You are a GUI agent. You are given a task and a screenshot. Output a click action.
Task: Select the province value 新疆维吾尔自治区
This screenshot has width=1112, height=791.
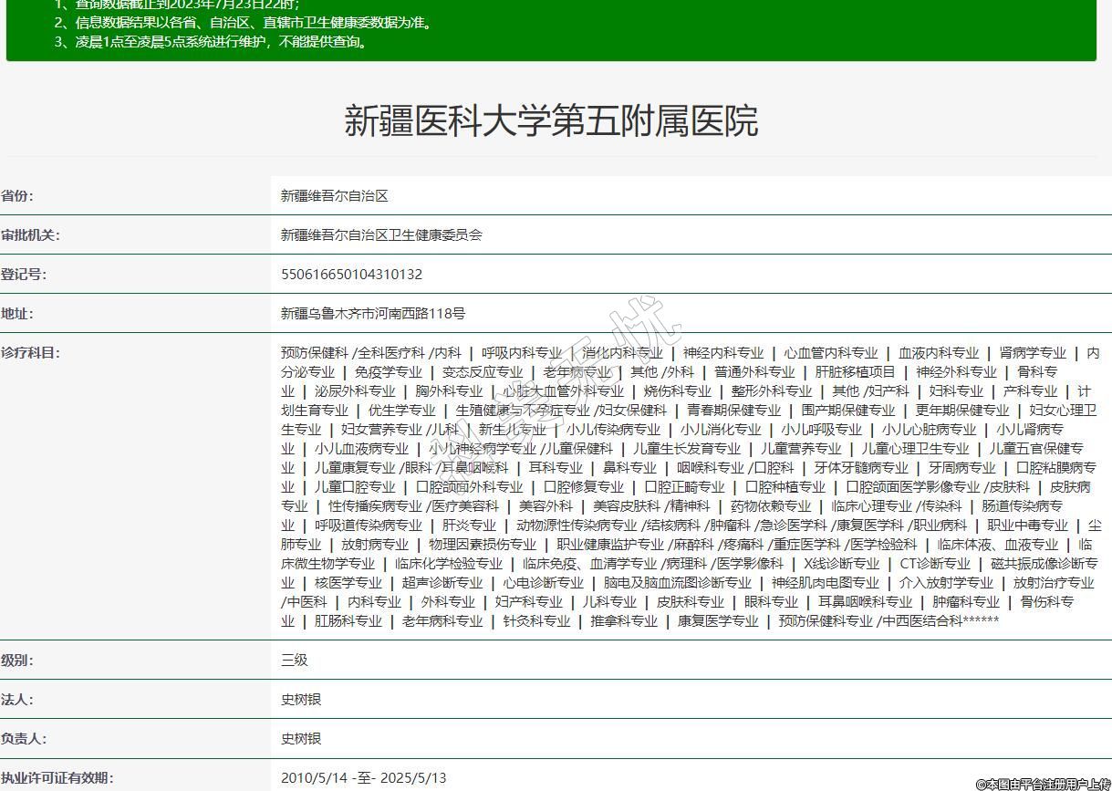point(335,196)
